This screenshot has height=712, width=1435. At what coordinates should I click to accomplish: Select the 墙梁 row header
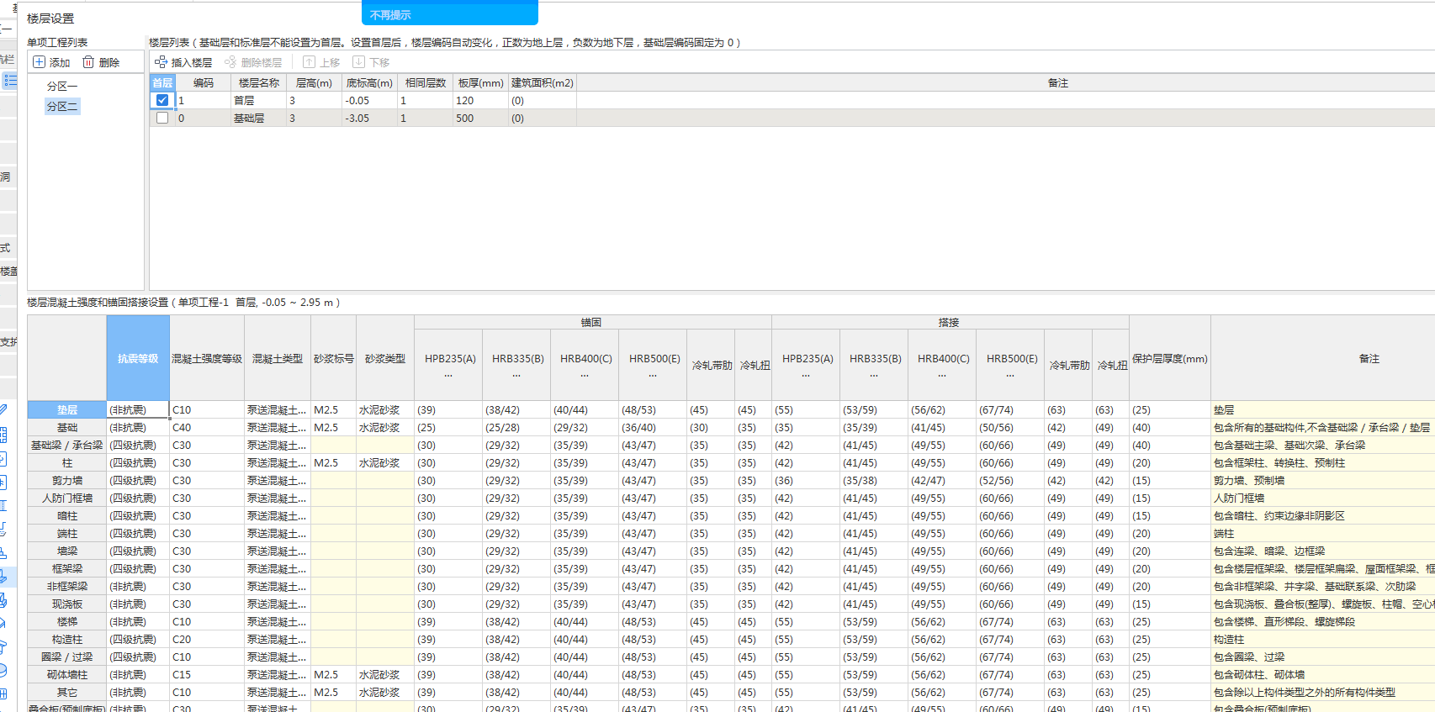pos(67,551)
